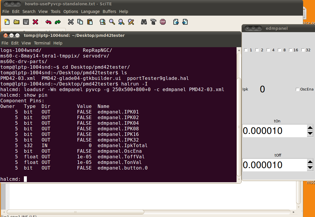Click the New file icon in SciTE toolbar

point(7,22)
